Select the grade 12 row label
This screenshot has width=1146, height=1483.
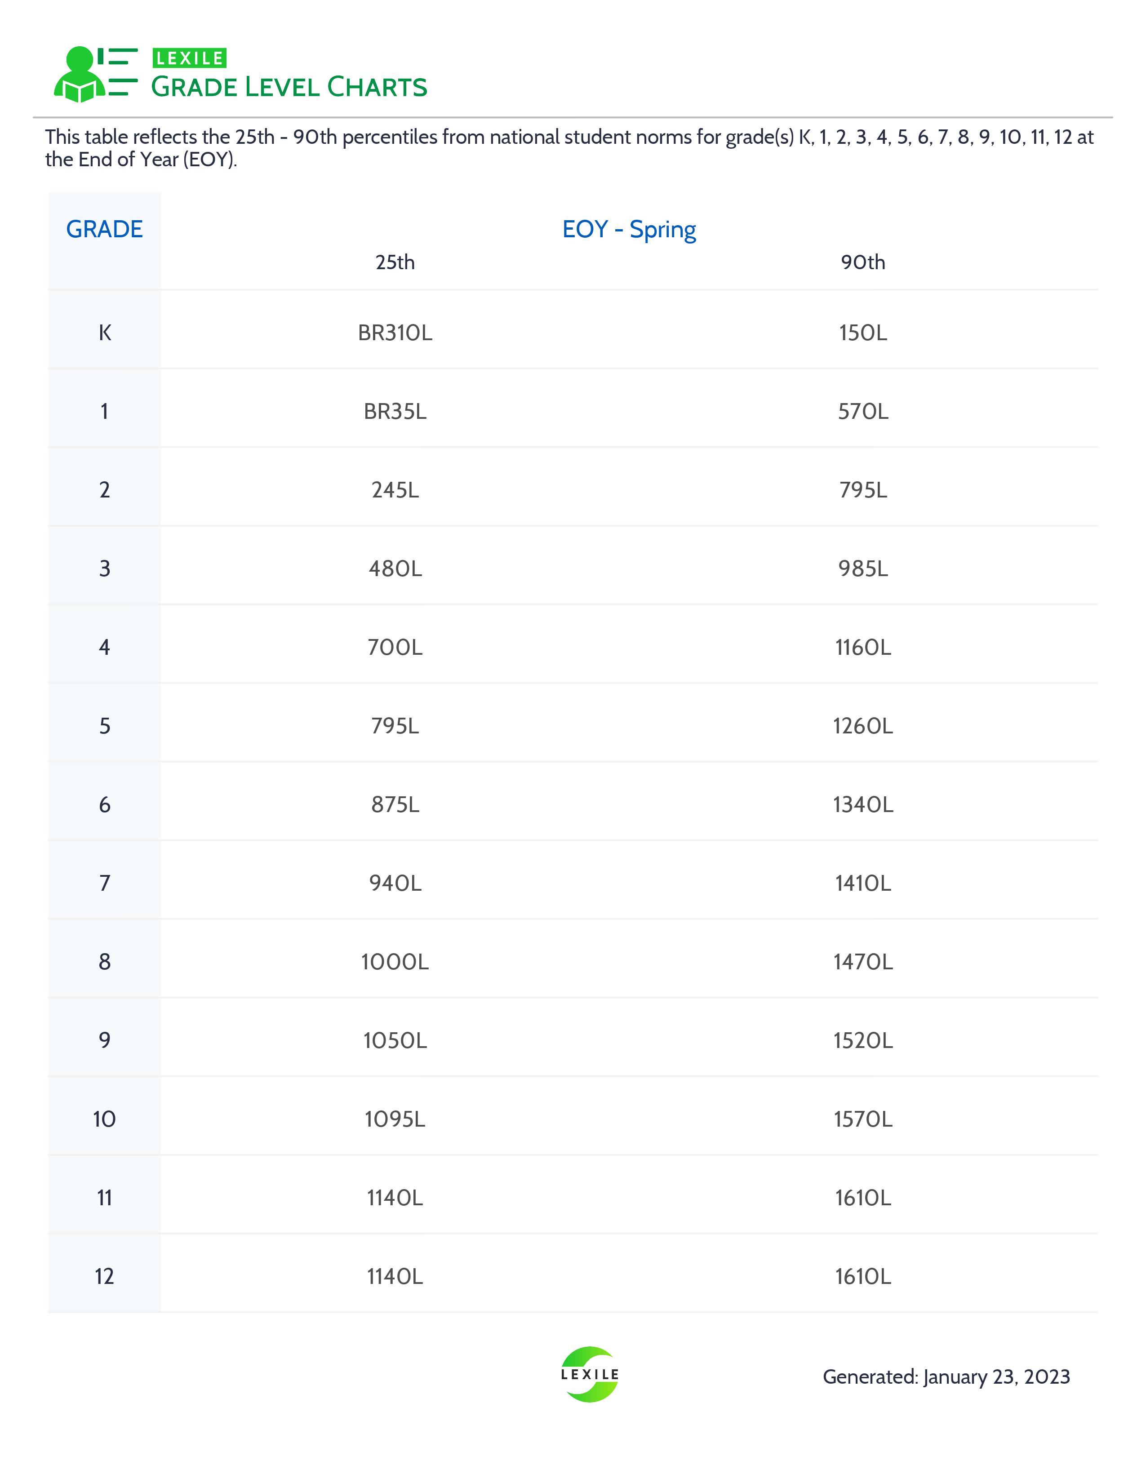click(105, 1277)
